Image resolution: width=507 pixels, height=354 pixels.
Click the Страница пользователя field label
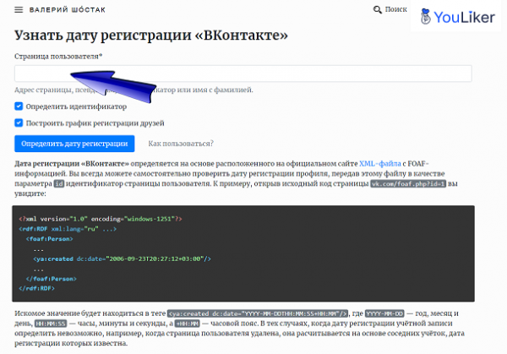coord(58,57)
